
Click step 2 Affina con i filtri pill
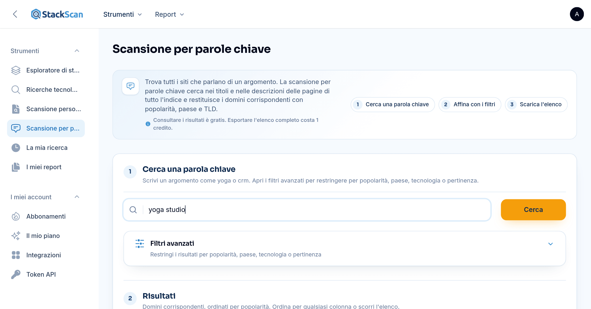[x=470, y=105]
